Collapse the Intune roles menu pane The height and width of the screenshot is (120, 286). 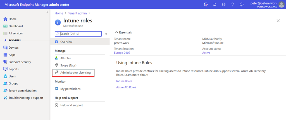tap(106, 34)
